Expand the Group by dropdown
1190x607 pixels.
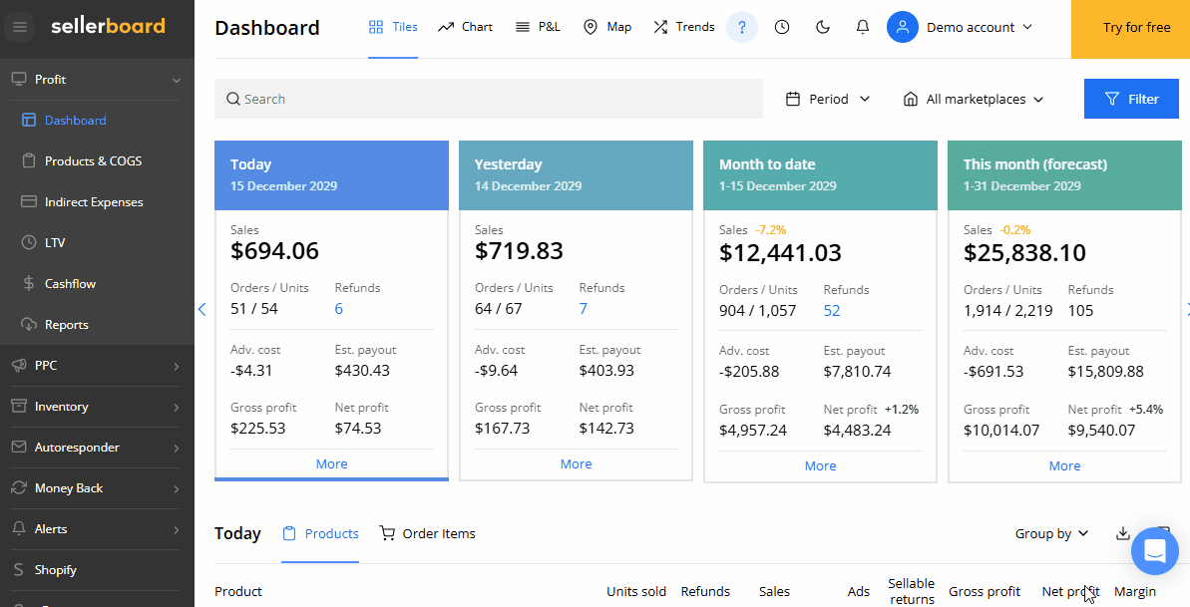click(1052, 533)
